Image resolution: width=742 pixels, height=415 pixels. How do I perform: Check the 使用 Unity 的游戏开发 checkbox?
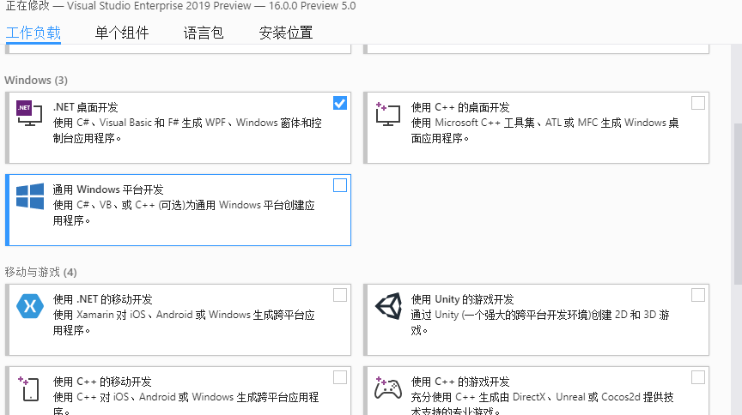[698, 295]
